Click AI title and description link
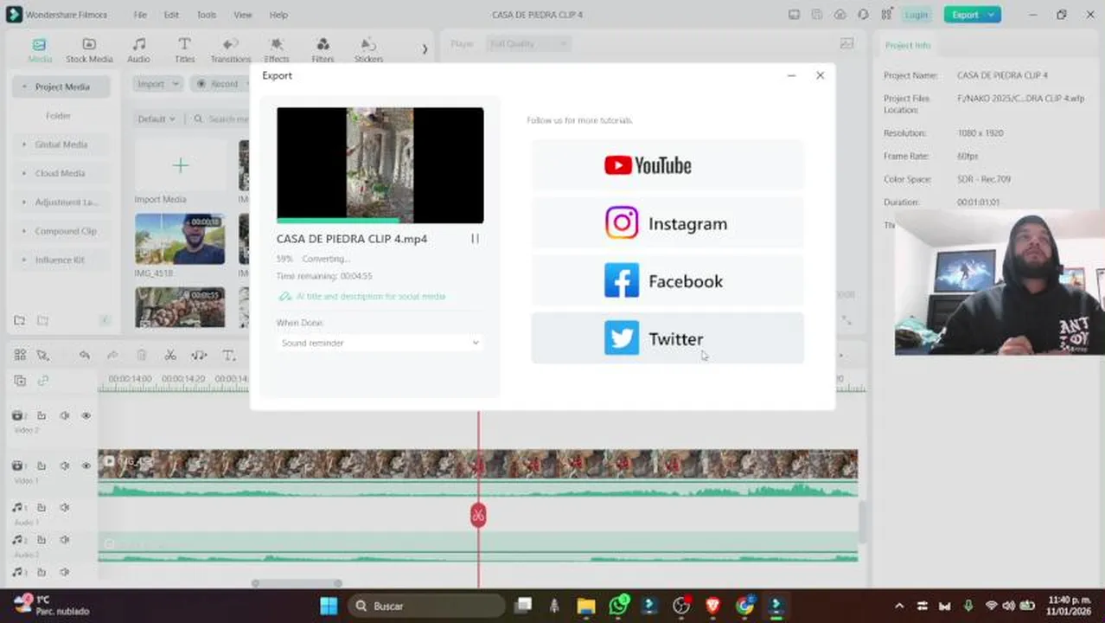Viewport: 1105px width, 623px height. 362,296
